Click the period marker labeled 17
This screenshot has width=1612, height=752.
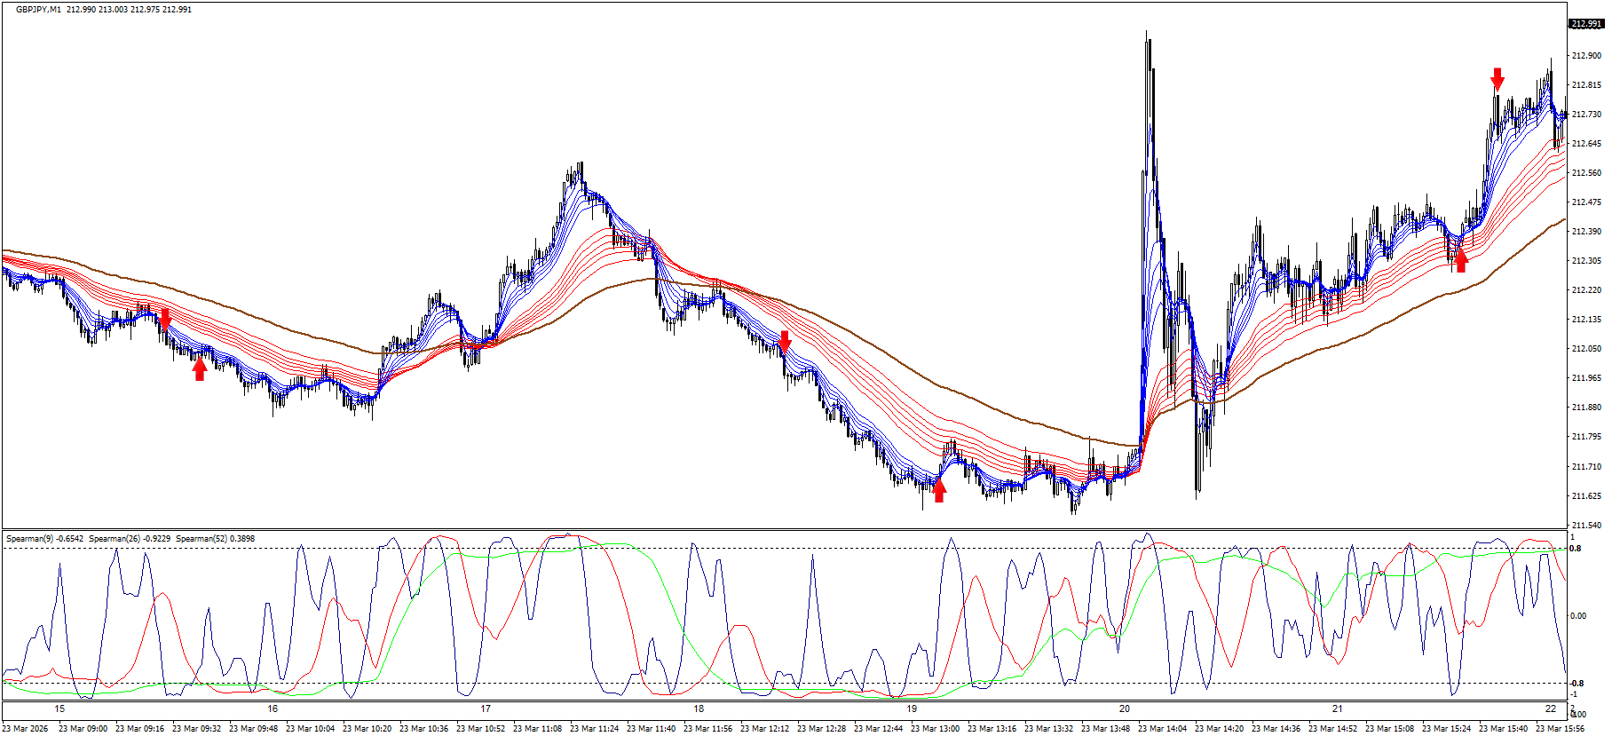coord(486,708)
